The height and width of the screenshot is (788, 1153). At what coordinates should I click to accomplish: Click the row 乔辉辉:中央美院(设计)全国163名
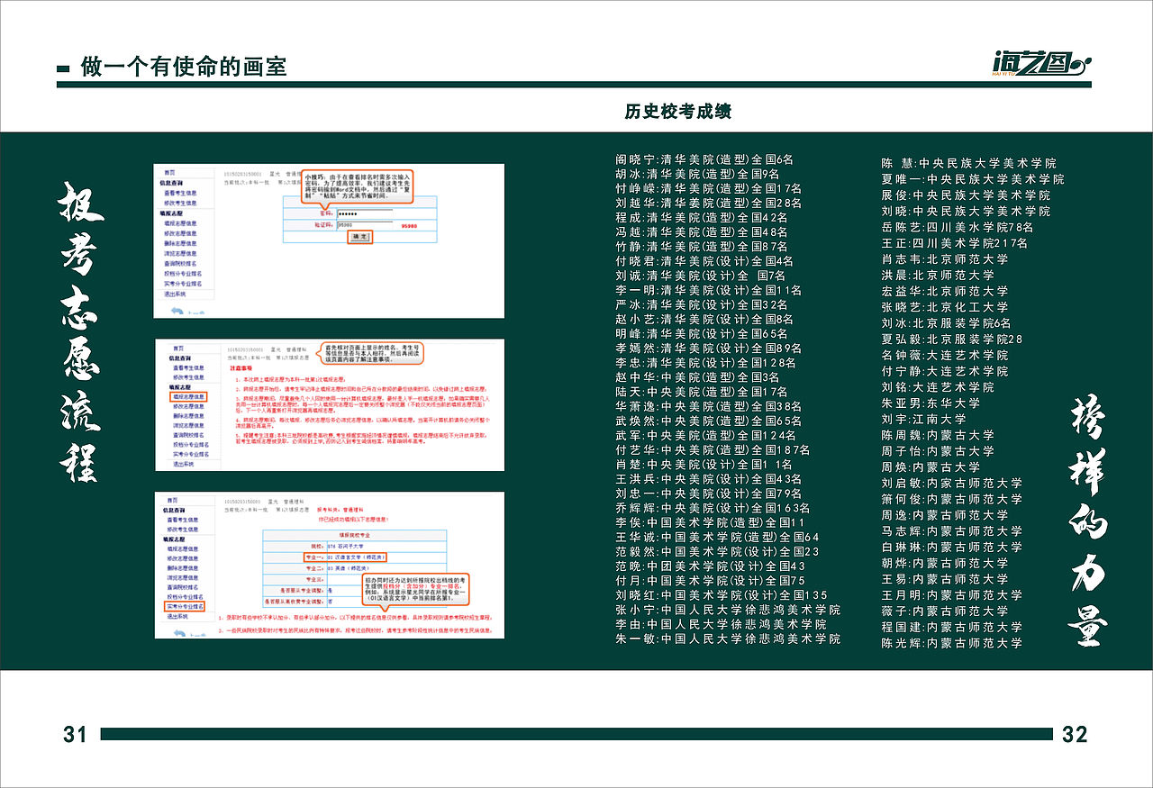pyautogui.click(x=713, y=508)
